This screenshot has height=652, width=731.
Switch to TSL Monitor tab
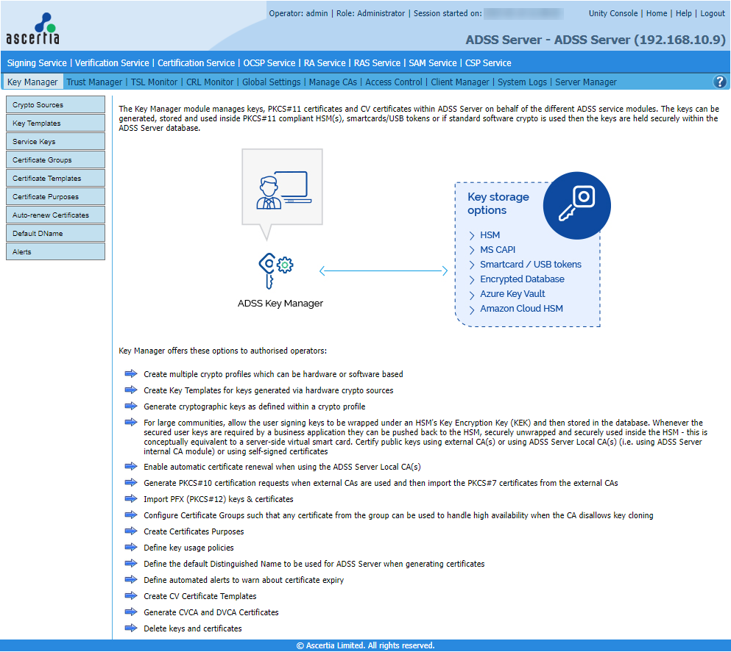coord(155,82)
